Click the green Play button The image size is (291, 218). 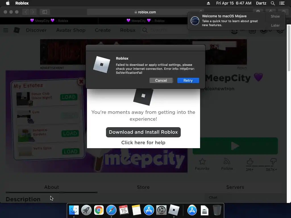(x=235, y=146)
